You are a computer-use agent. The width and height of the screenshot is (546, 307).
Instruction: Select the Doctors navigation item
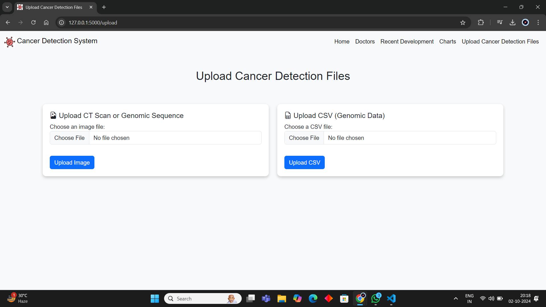pos(365,42)
